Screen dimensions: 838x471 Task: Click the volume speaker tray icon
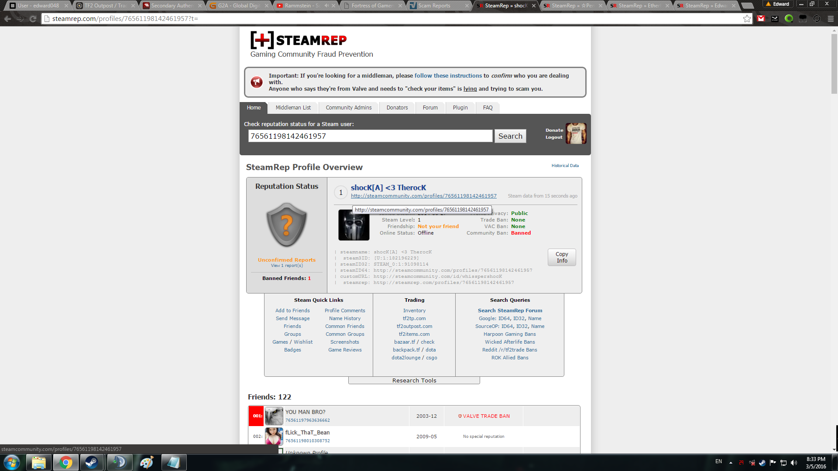coord(794,463)
